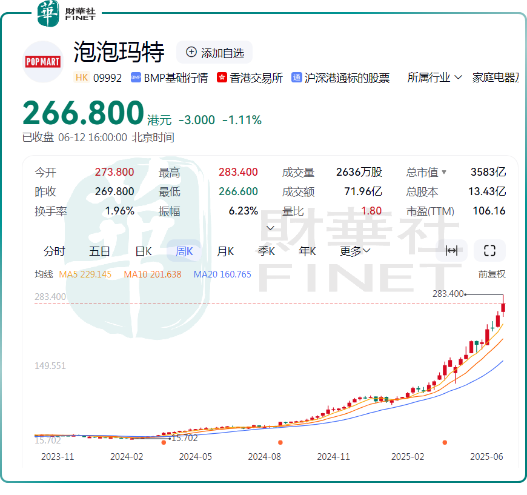
Task: Click the 昨收 value 269.800
Action: click(x=114, y=191)
